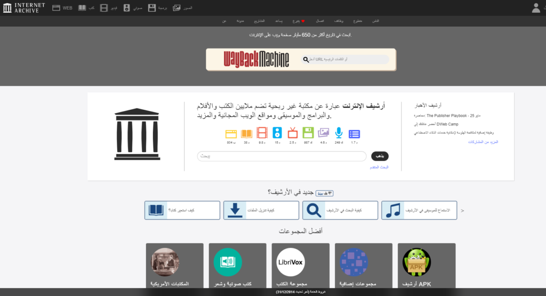This screenshot has width=546, height=296.
Task: Click the Internet Archive logo
Action: pyautogui.click(x=24, y=7)
